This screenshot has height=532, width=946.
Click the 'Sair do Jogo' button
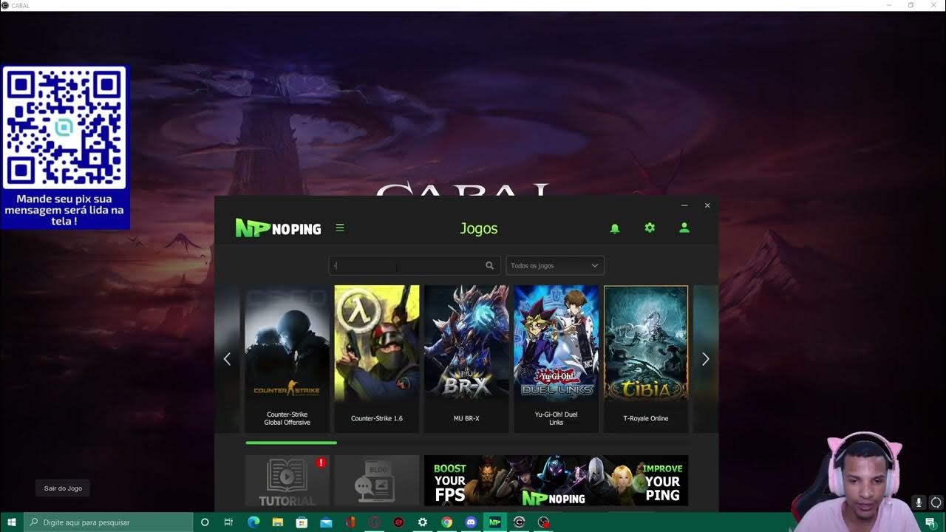click(x=63, y=488)
